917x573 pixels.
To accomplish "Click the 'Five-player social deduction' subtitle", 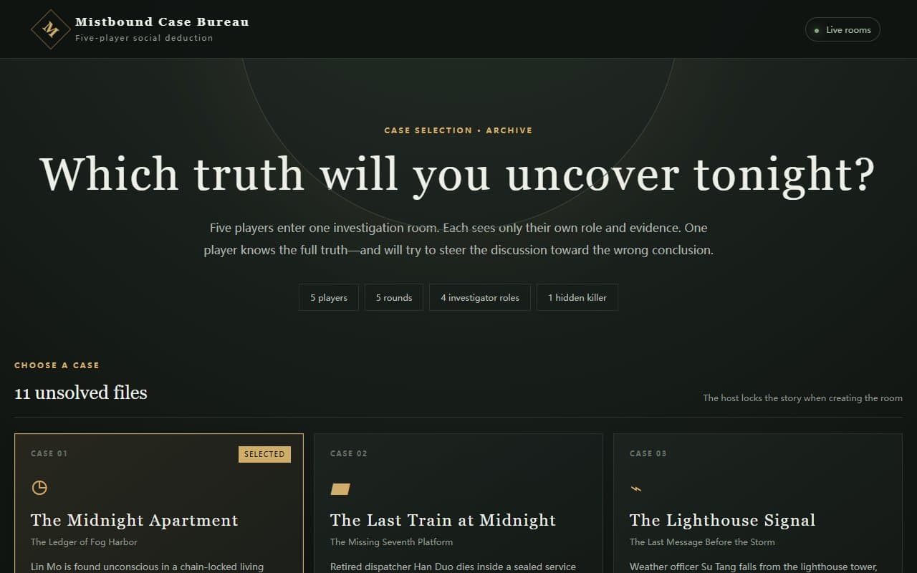I will (x=144, y=38).
